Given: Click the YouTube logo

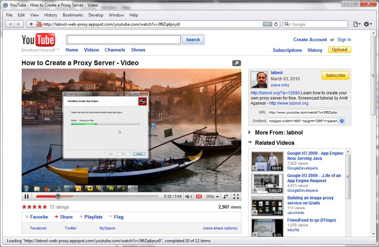Looking at the screenshot, I should 38,40.
